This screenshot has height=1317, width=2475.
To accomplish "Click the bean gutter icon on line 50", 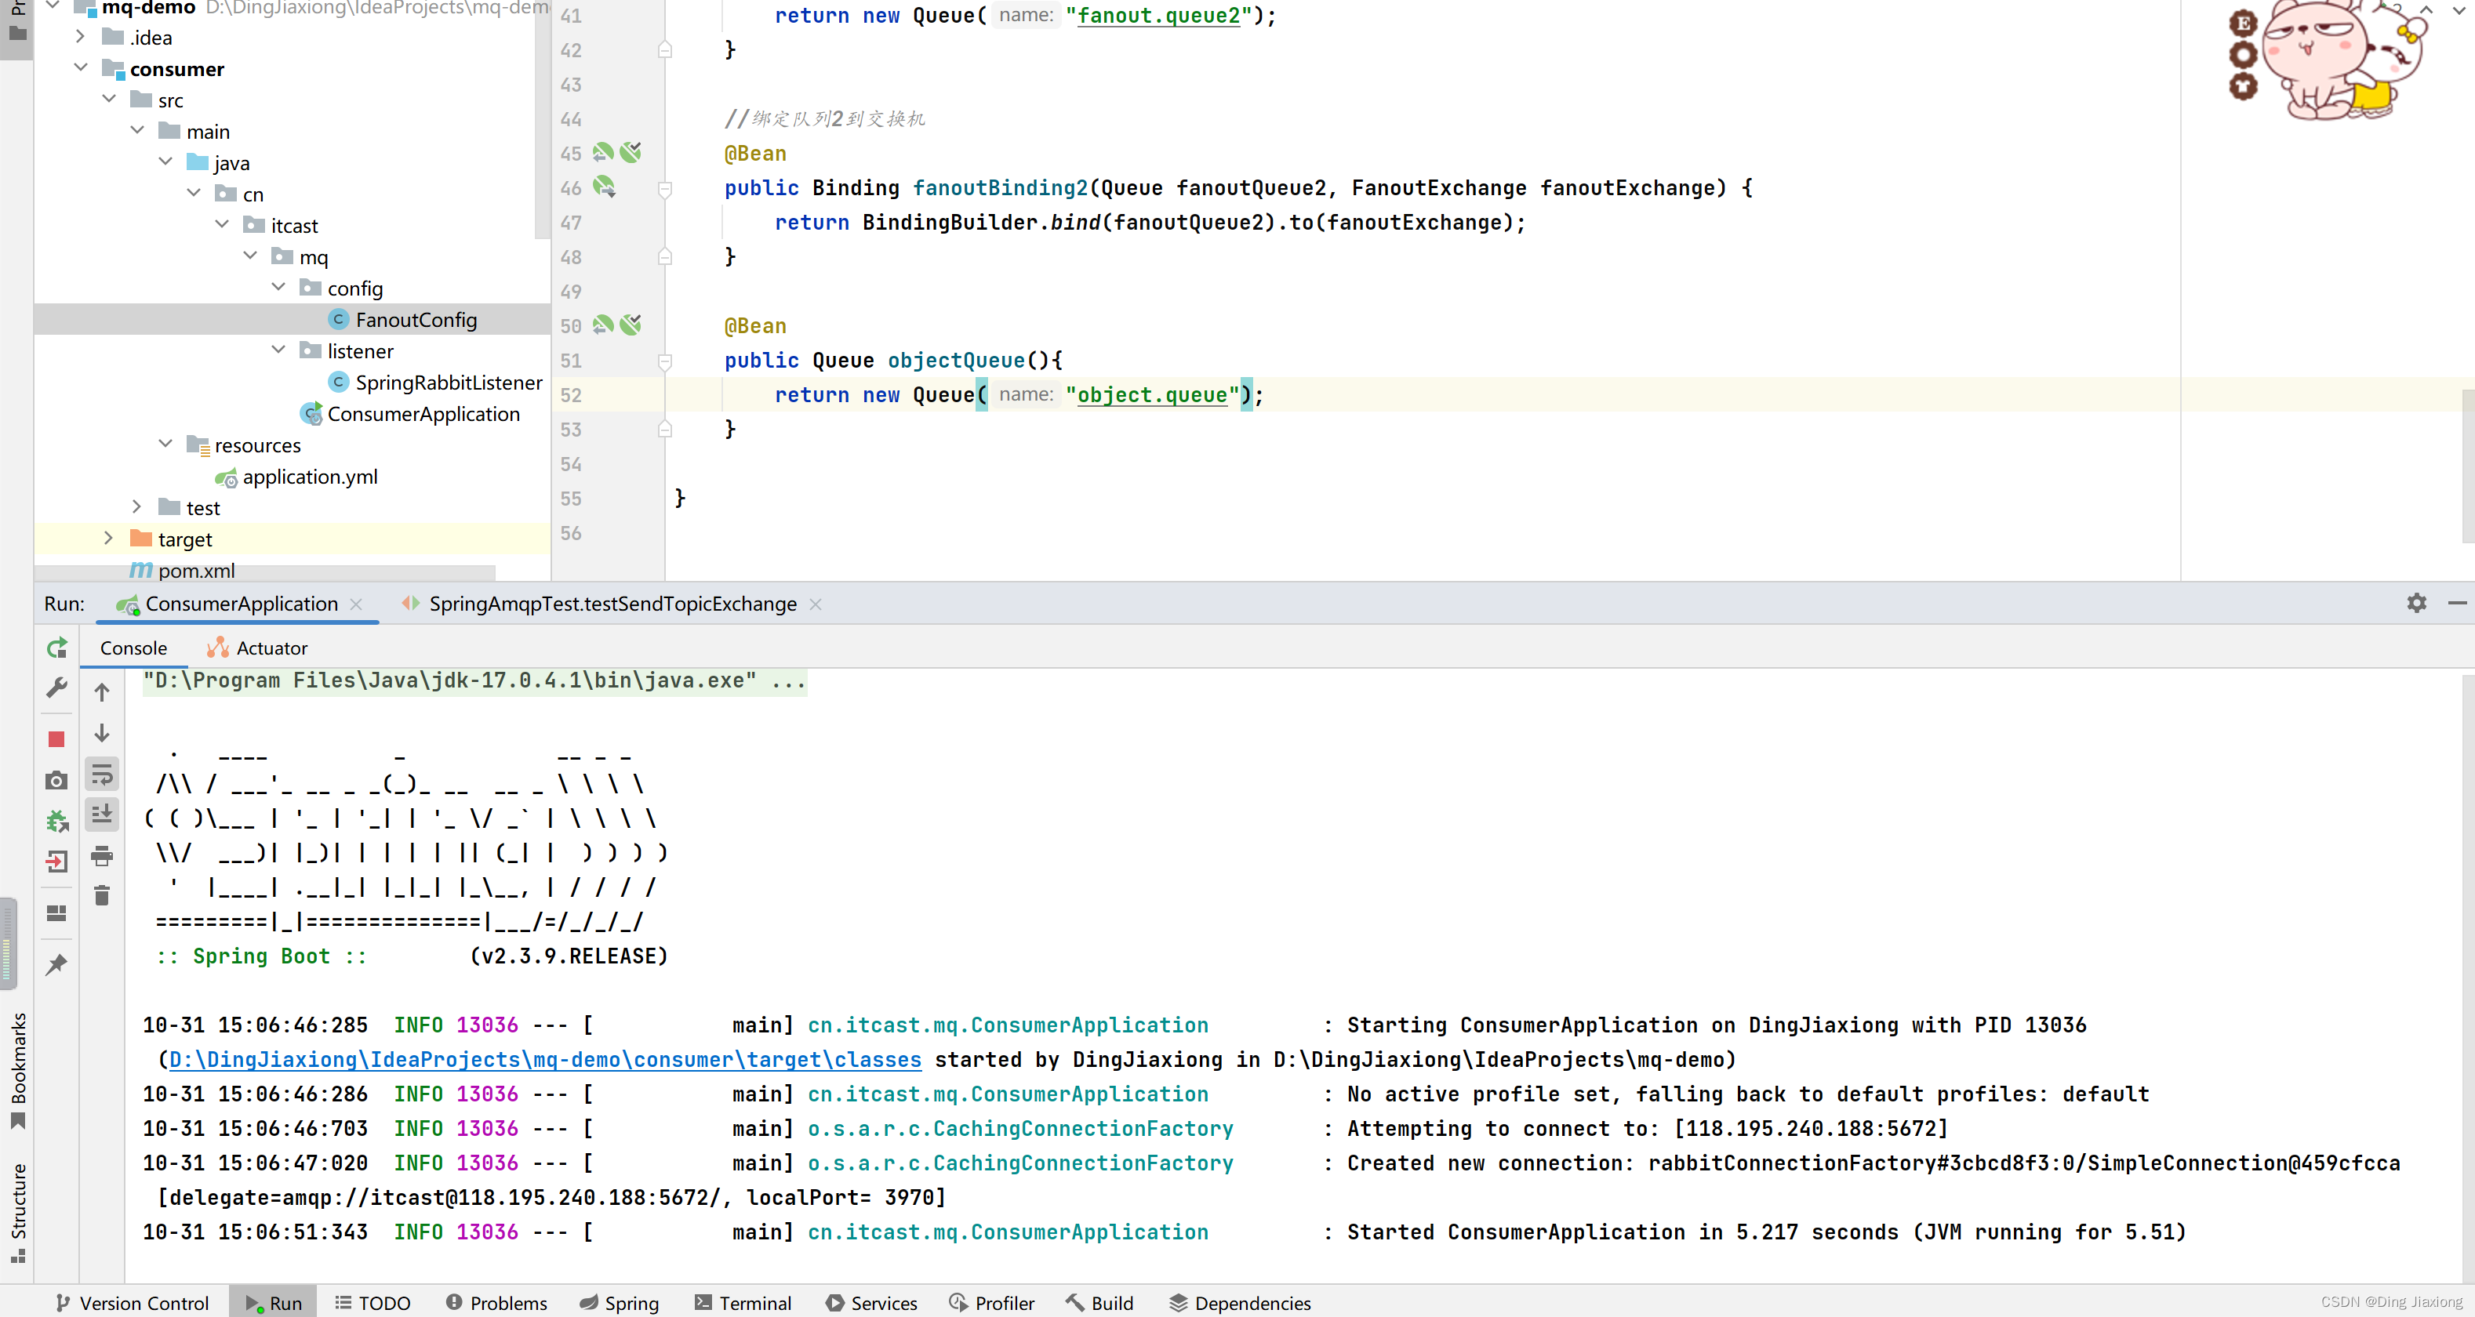I will click(602, 325).
